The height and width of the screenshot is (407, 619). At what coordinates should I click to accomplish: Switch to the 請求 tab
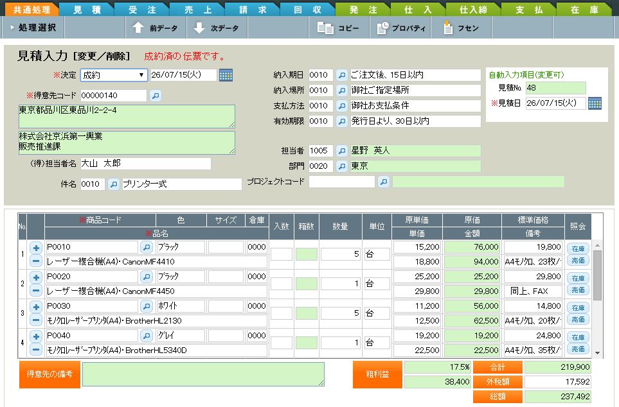(253, 9)
